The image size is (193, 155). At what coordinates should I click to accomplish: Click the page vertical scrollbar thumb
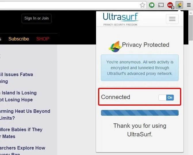[x=191, y=28]
